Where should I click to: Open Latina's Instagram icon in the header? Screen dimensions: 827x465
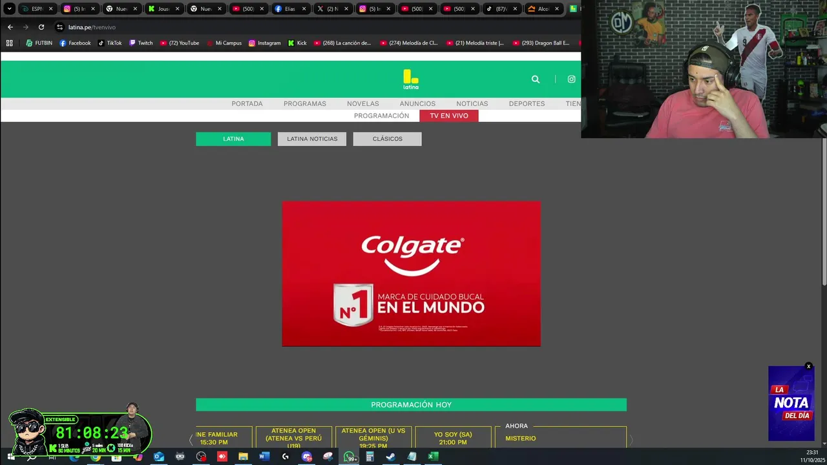pyautogui.click(x=571, y=79)
